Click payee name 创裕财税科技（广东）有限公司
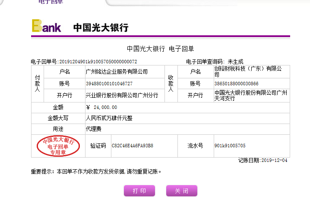This screenshot has height=211, width=310. pyautogui.click(x=248, y=71)
